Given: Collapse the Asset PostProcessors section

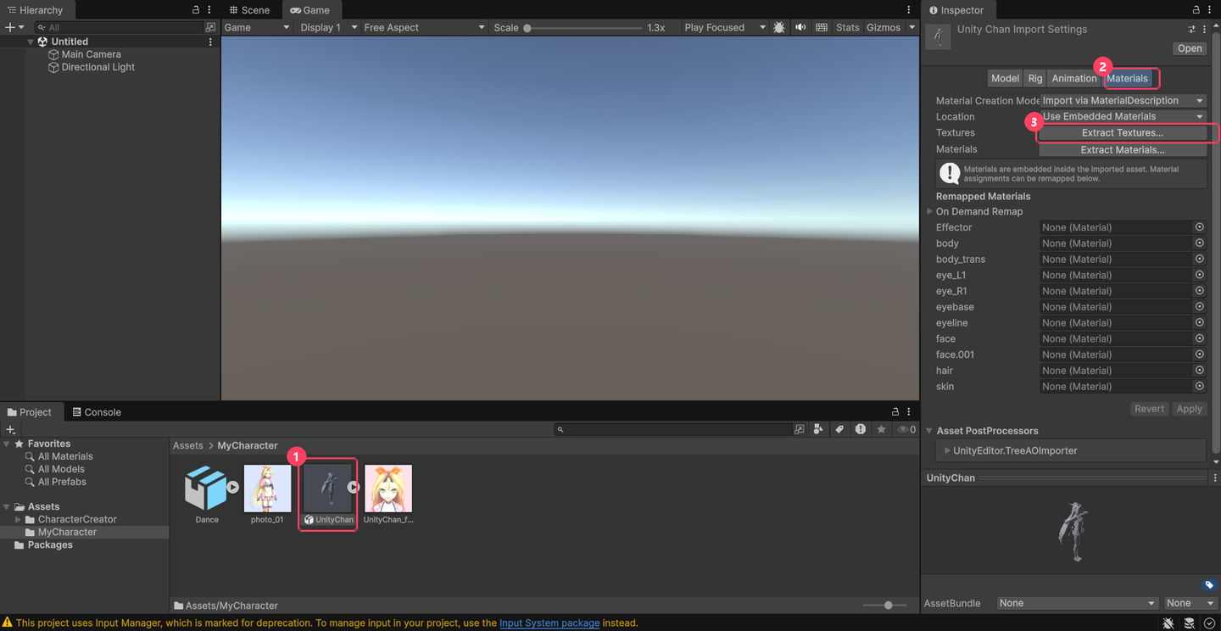Looking at the screenshot, I should [x=929, y=431].
